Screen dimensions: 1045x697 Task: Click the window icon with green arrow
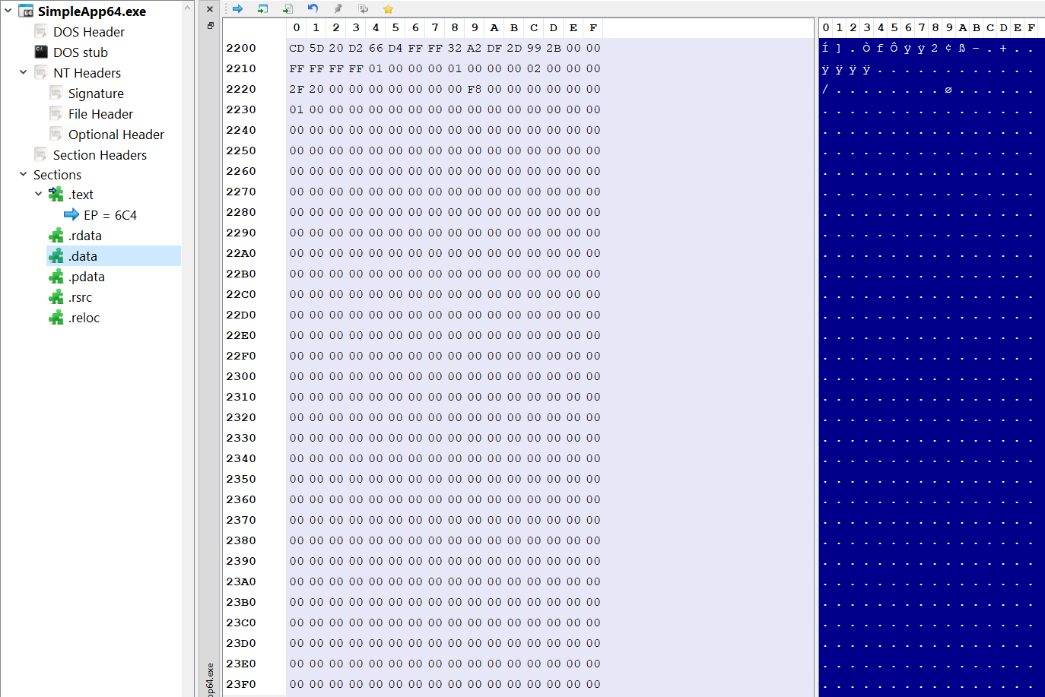tap(262, 9)
